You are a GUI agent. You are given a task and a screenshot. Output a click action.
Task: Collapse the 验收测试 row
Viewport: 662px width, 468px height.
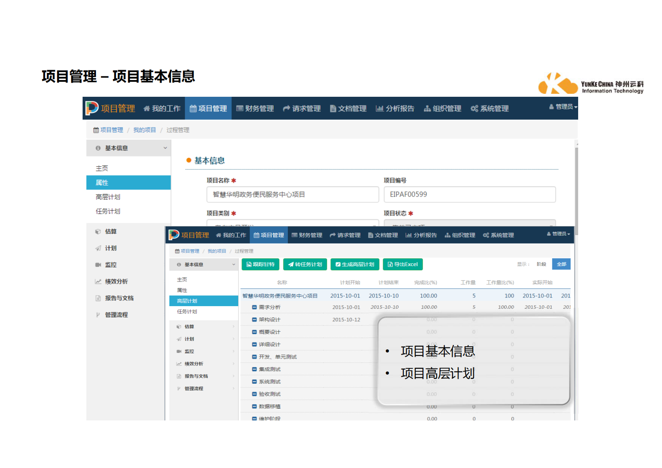254,394
